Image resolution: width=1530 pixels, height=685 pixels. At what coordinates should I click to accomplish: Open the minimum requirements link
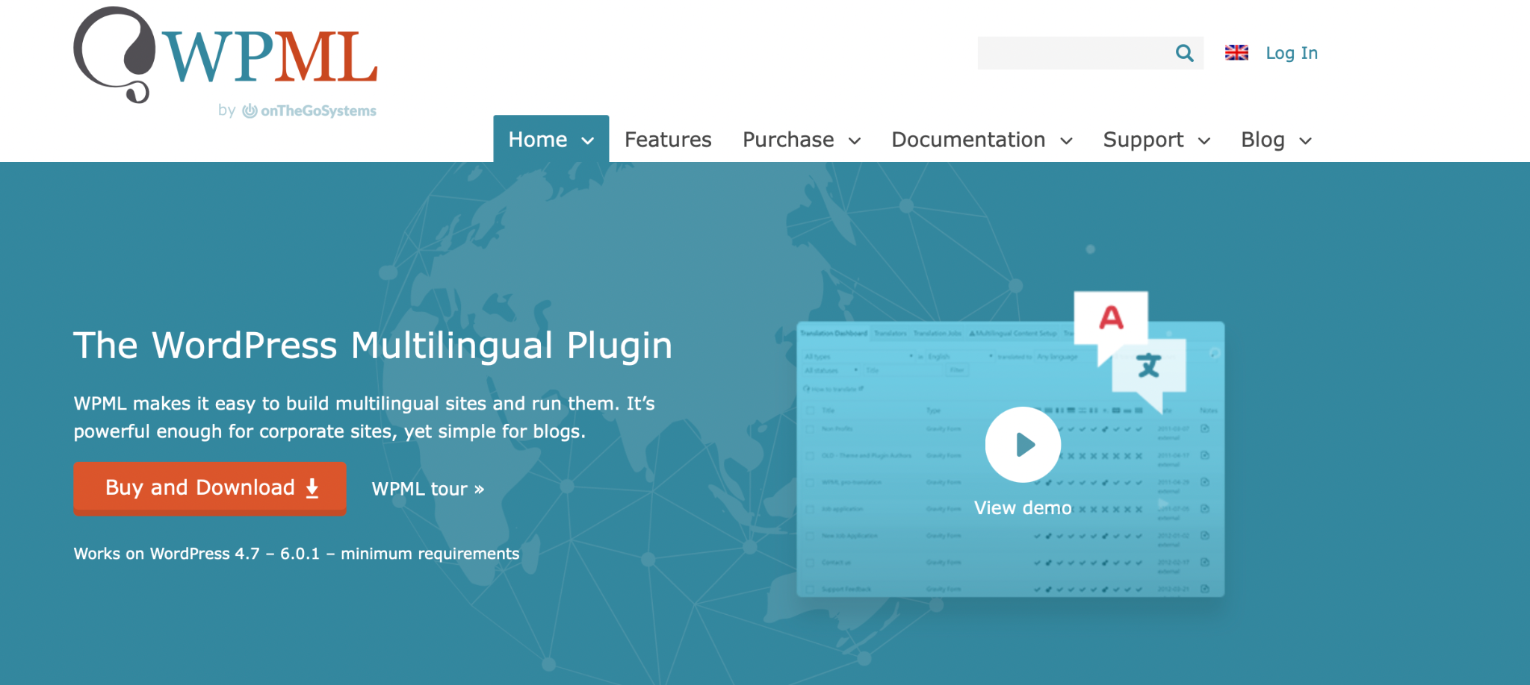430,554
